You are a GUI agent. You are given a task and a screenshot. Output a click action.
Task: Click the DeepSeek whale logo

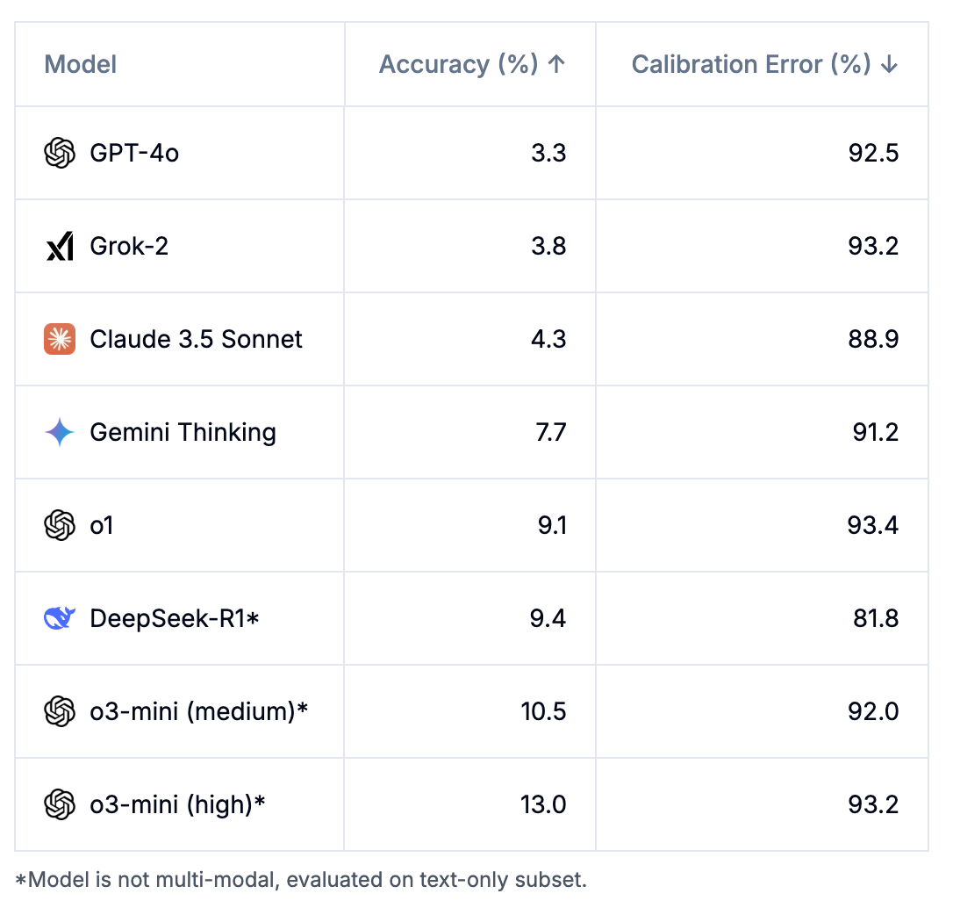tap(60, 618)
